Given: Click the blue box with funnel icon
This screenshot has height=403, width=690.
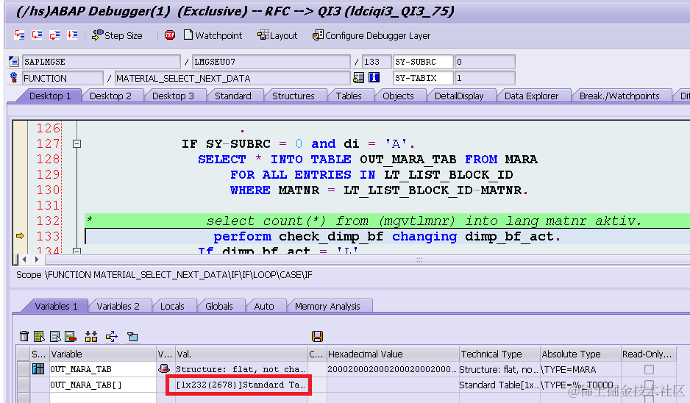Looking at the screenshot, I should pyautogui.click(x=132, y=337).
